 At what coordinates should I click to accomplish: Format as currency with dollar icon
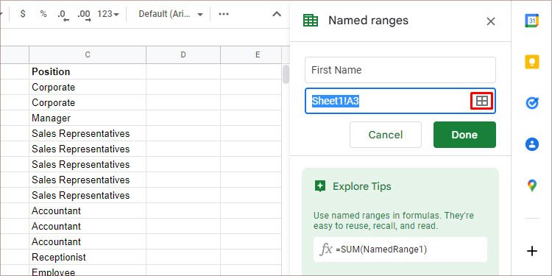[23, 14]
